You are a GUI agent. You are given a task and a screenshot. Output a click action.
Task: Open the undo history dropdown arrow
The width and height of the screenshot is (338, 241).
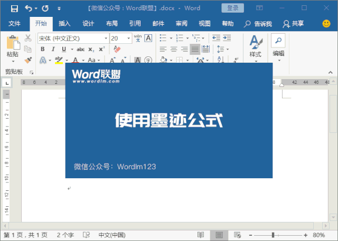[x=36, y=8]
